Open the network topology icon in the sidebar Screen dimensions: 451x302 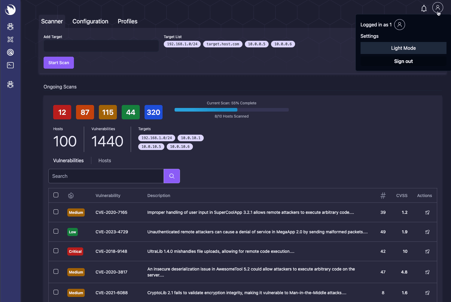coord(10,40)
